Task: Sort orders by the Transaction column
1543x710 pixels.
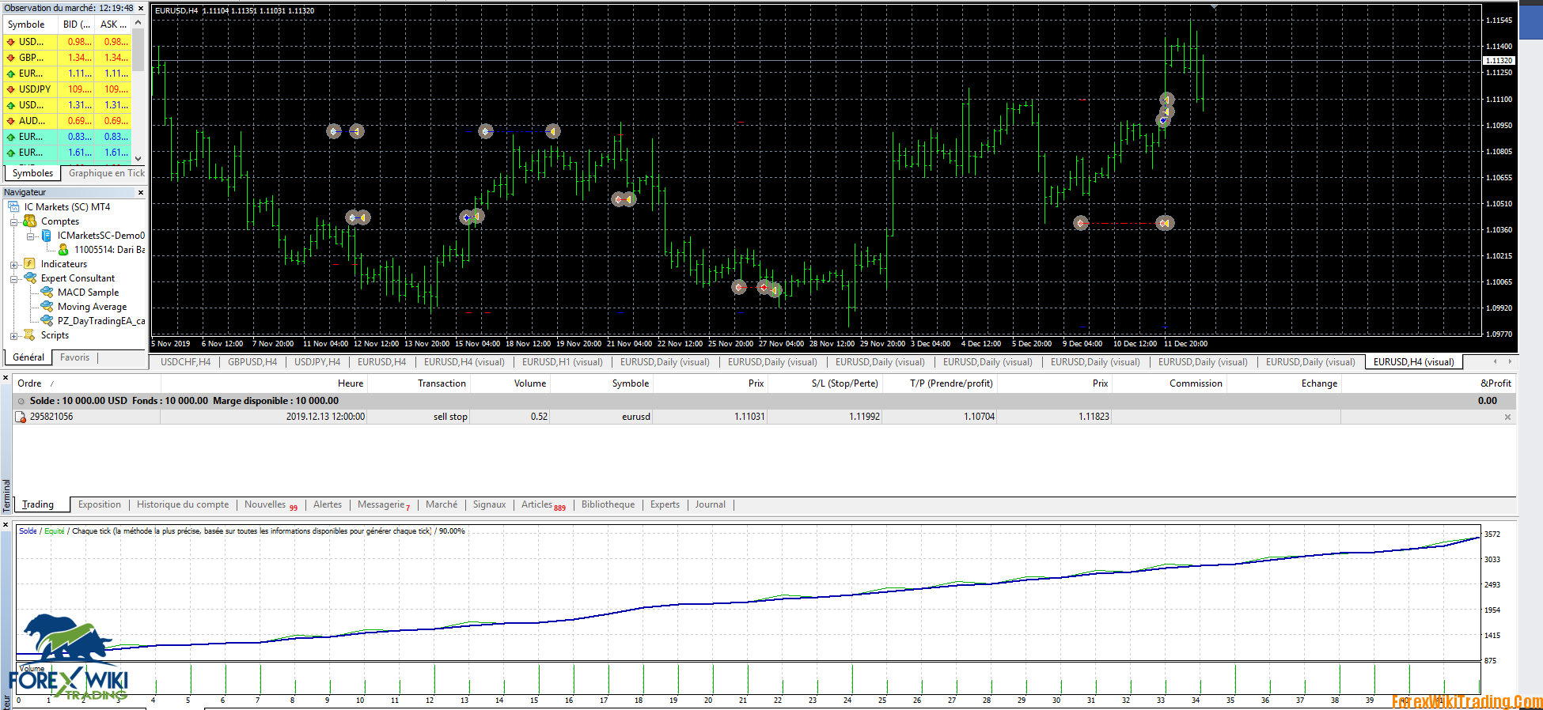Action: click(419, 383)
